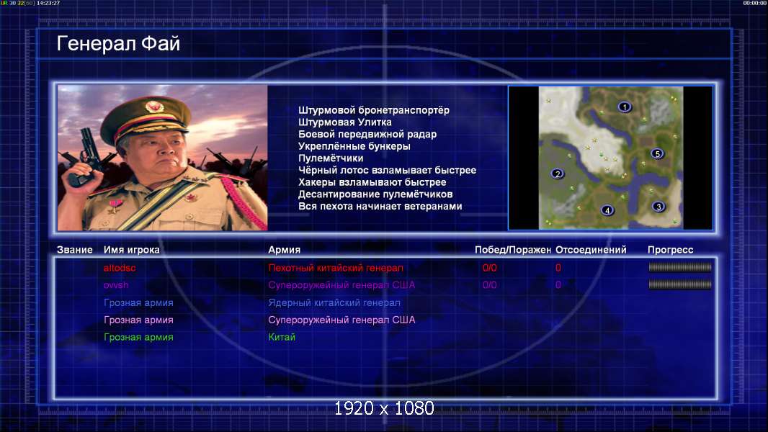Click General Fai's portrait image

coord(163,158)
